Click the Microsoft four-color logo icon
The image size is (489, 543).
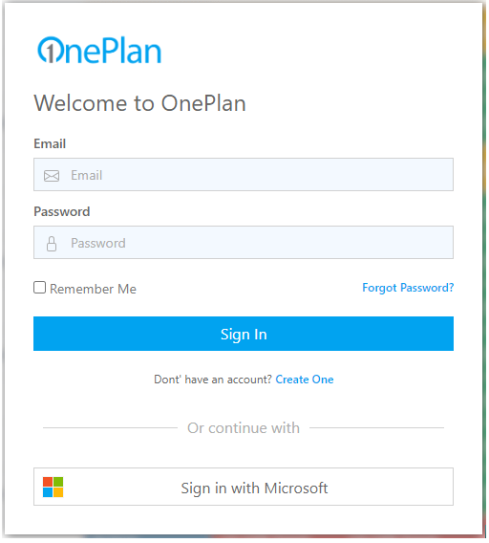[x=53, y=488]
